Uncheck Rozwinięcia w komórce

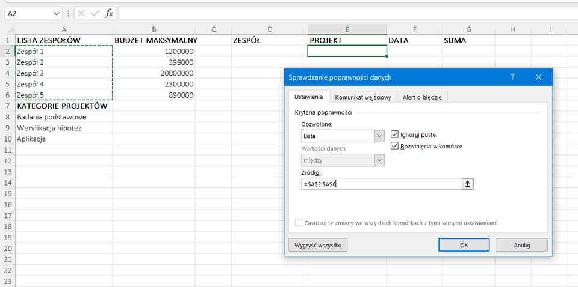click(395, 146)
